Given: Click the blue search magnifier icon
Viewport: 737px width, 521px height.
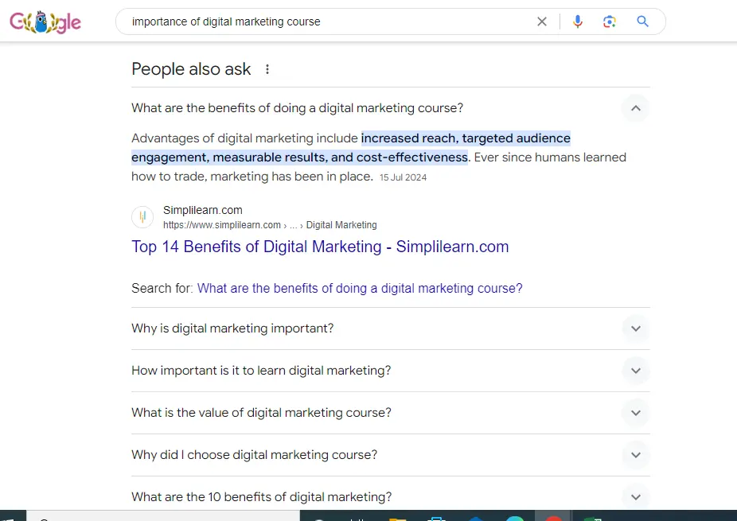Looking at the screenshot, I should pyautogui.click(x=643, y=21).
